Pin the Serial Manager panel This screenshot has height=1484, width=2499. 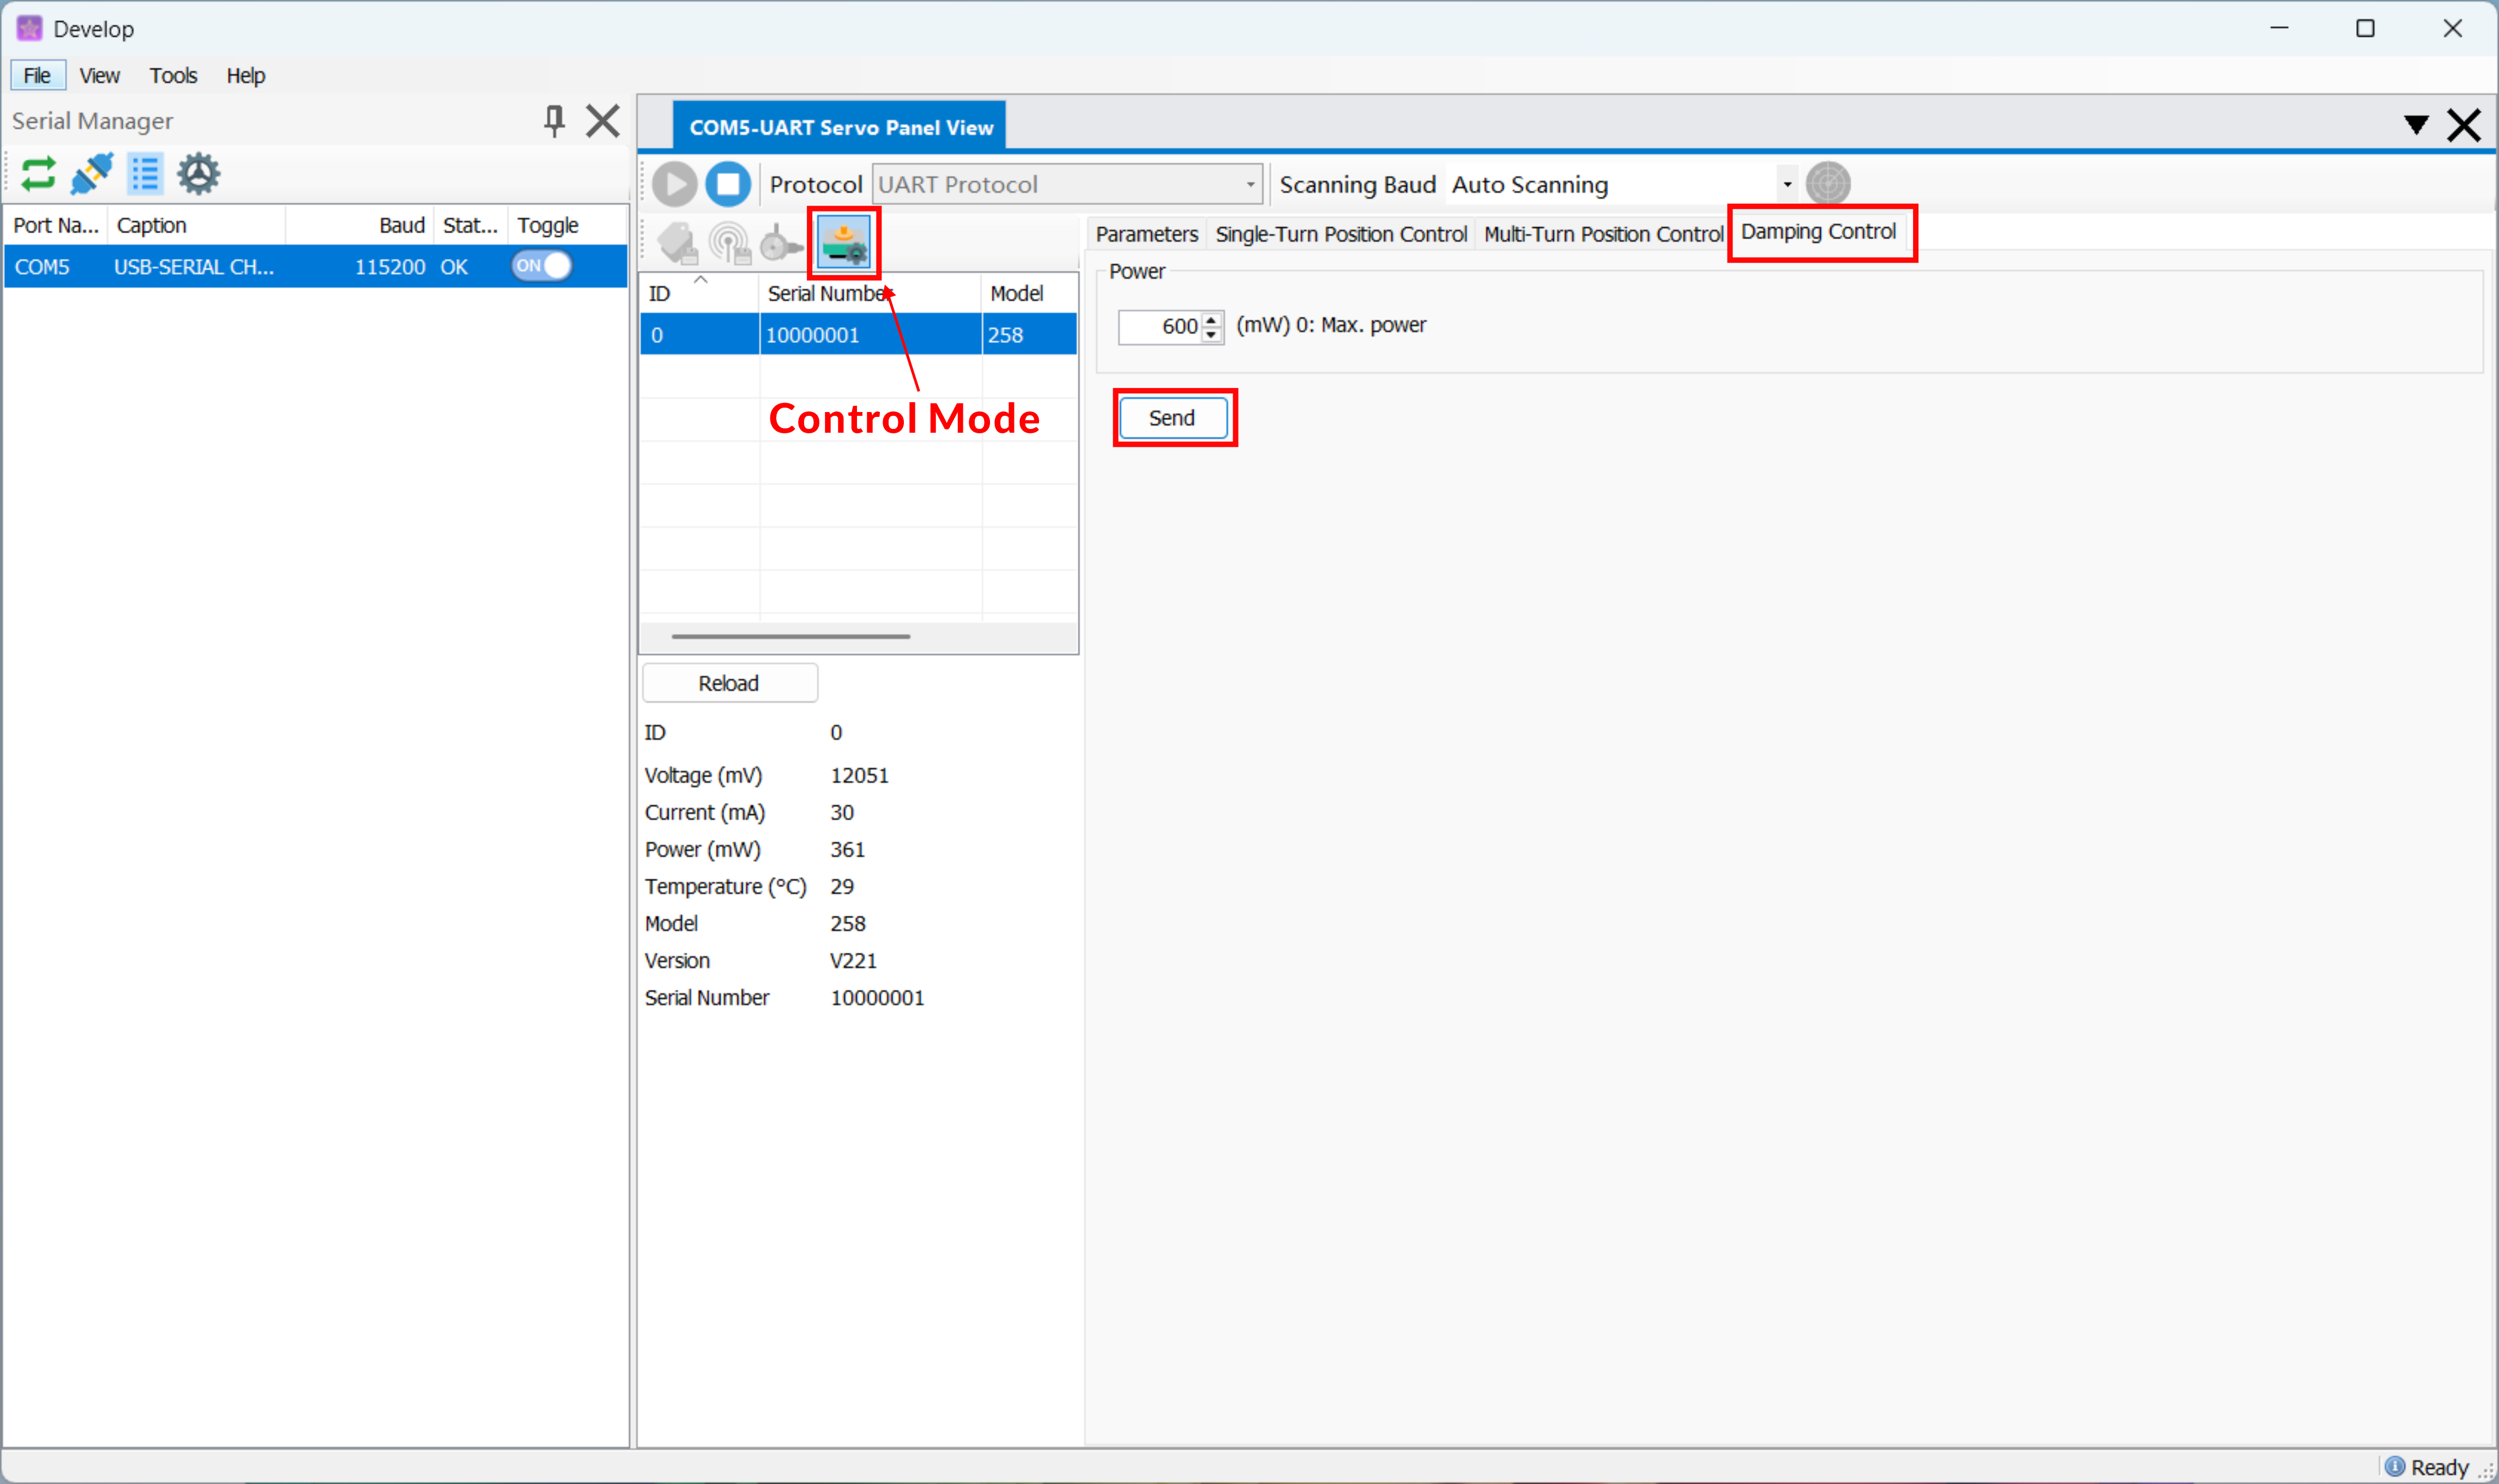coord(554,121)
